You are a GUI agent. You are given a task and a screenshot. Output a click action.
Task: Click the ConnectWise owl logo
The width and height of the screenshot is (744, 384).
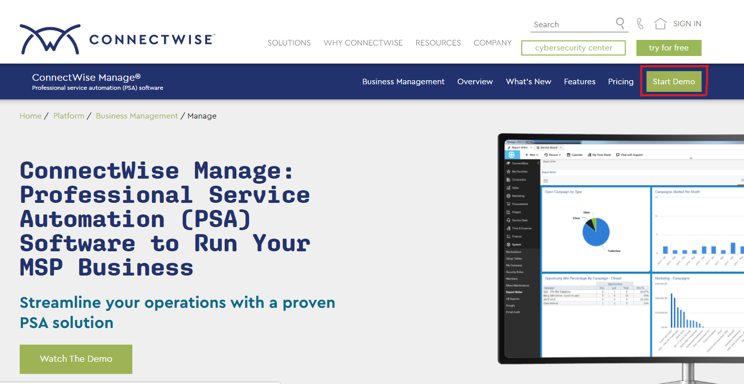click(49, 38)
